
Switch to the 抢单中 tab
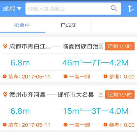click(23, 26)
